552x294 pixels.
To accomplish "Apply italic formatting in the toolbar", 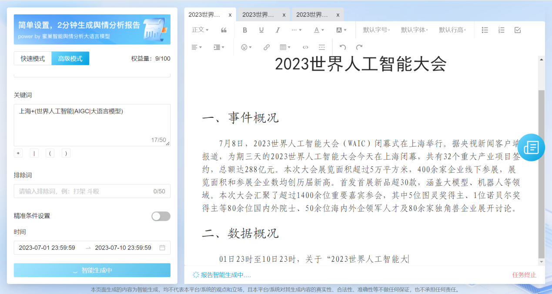I will (x=278, y=30).
